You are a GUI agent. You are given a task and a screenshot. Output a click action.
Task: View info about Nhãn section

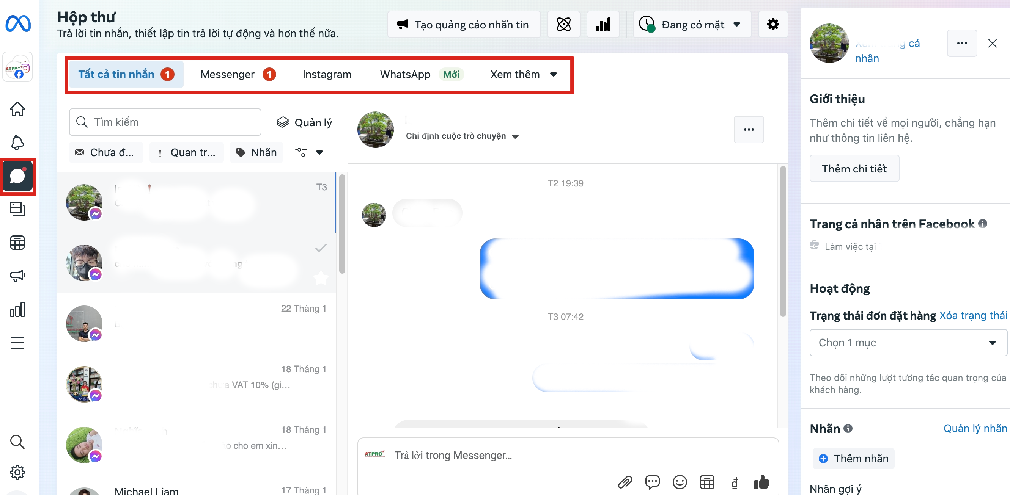click(848, 428)
